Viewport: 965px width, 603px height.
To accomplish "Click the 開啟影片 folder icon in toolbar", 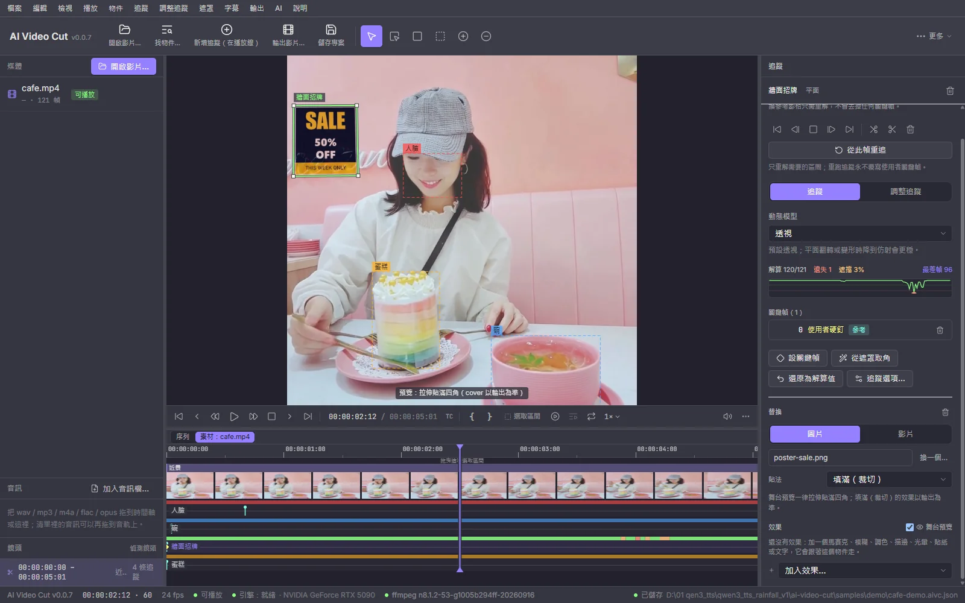I will pos(125,30).
